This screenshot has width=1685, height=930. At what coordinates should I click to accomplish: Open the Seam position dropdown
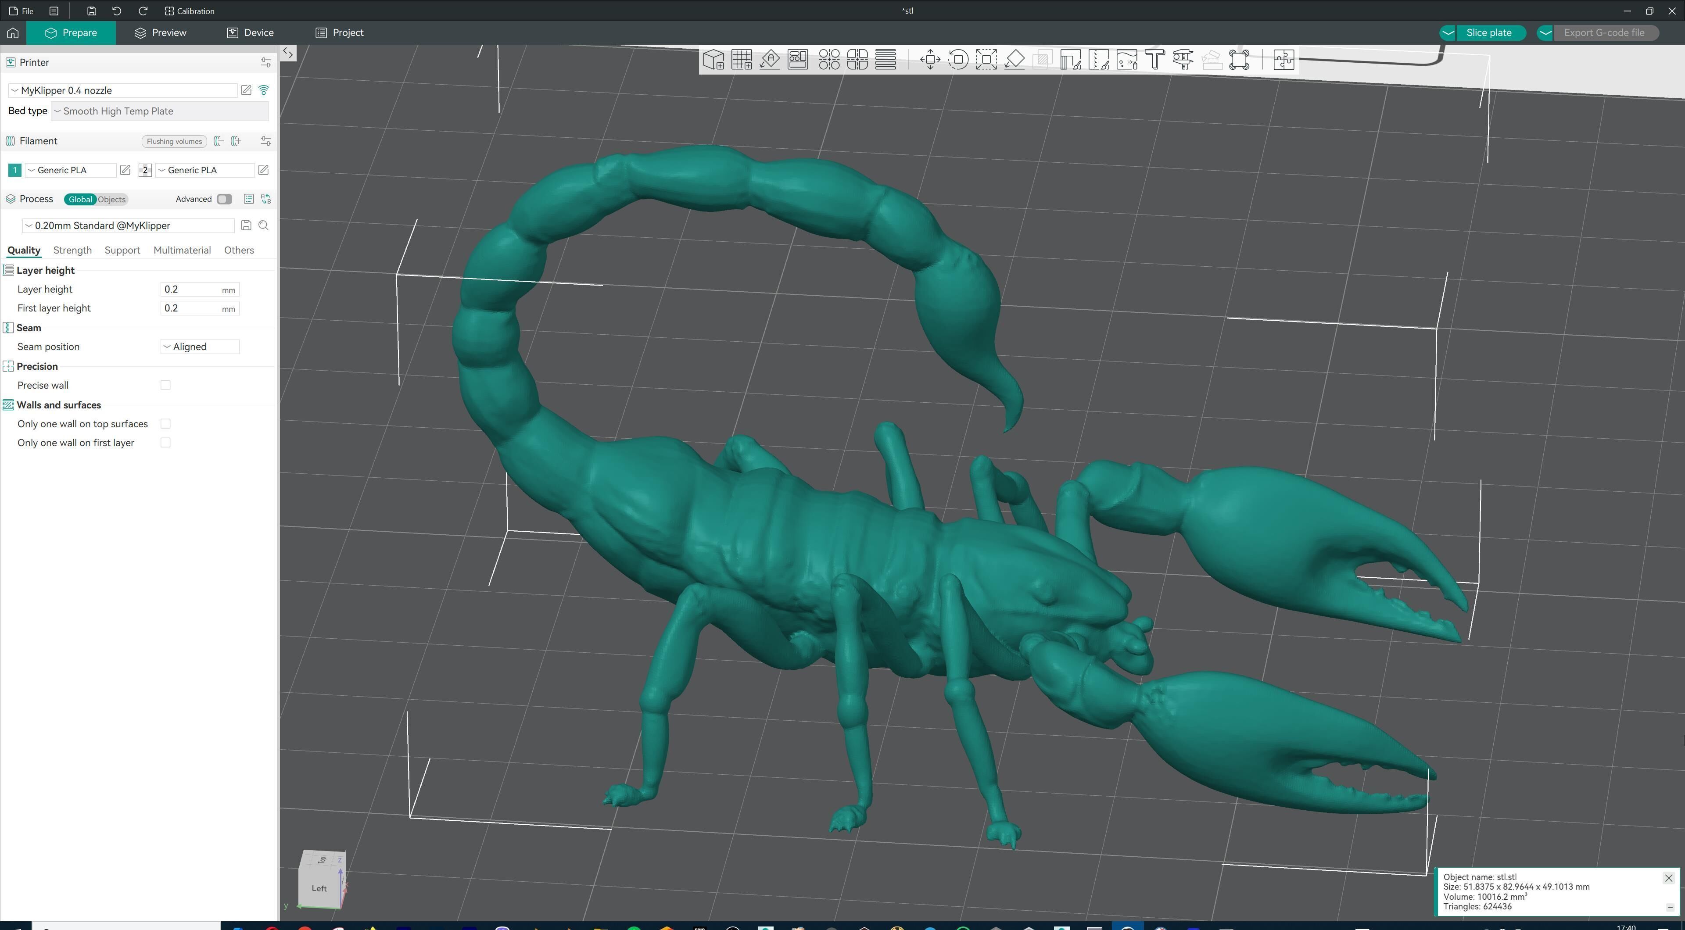coord(200,347)
